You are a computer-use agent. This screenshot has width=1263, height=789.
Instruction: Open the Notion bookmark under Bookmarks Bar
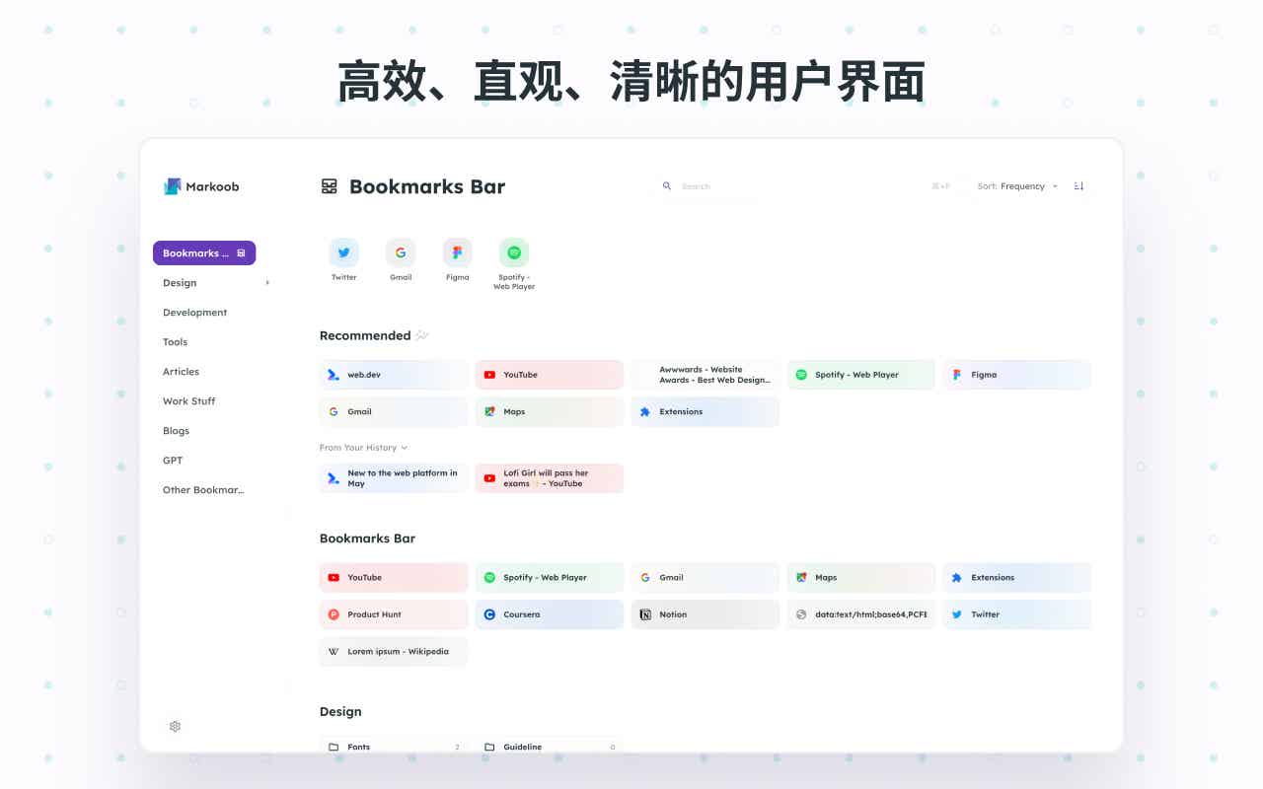(705, 613)
